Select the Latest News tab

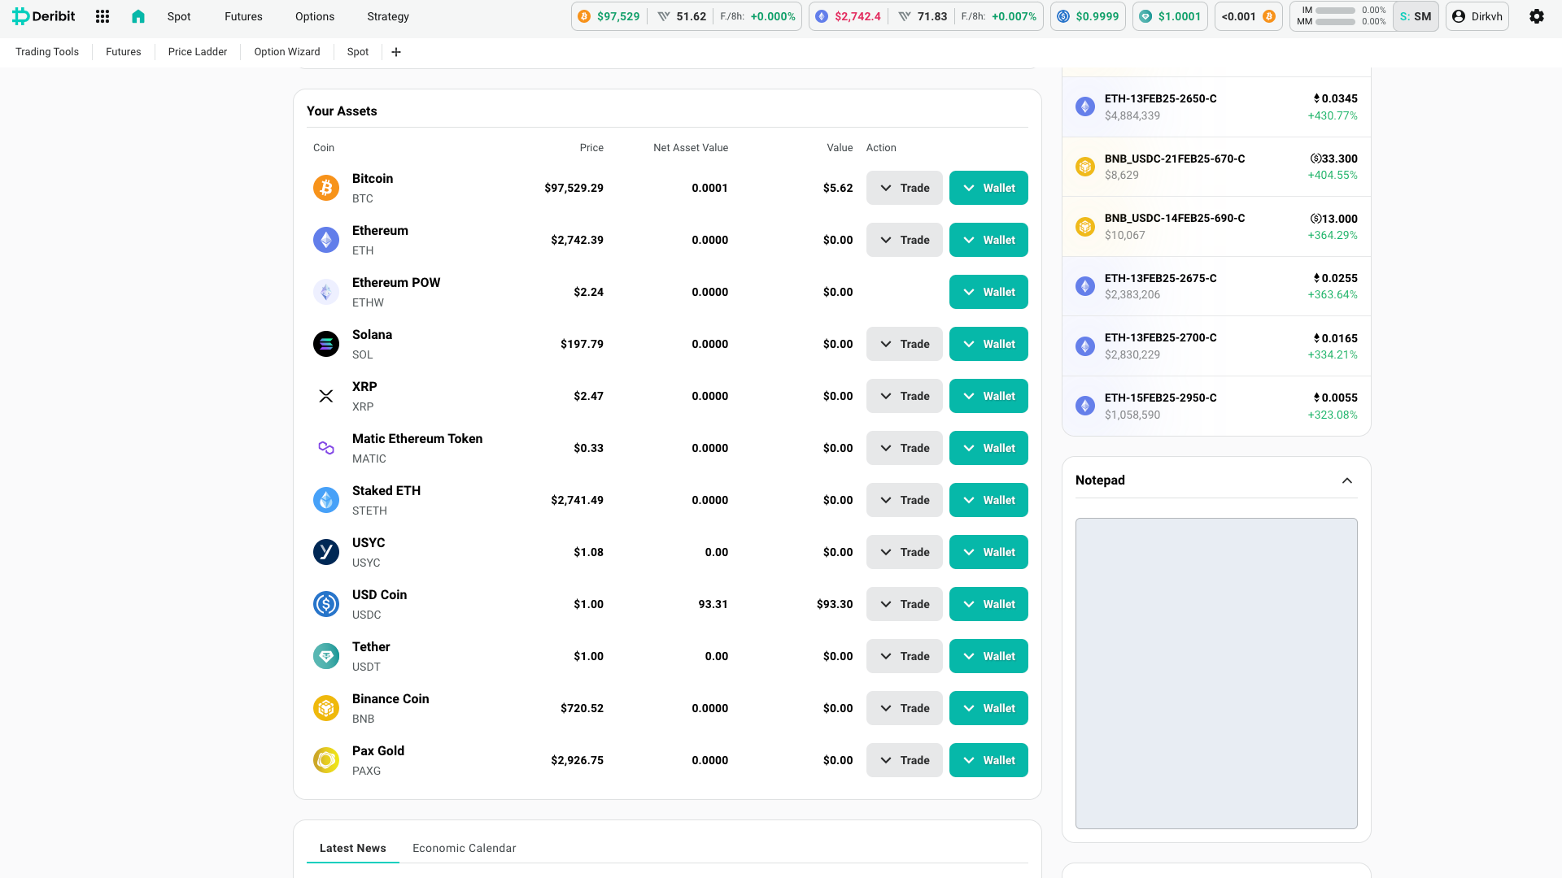coord(353,848)
